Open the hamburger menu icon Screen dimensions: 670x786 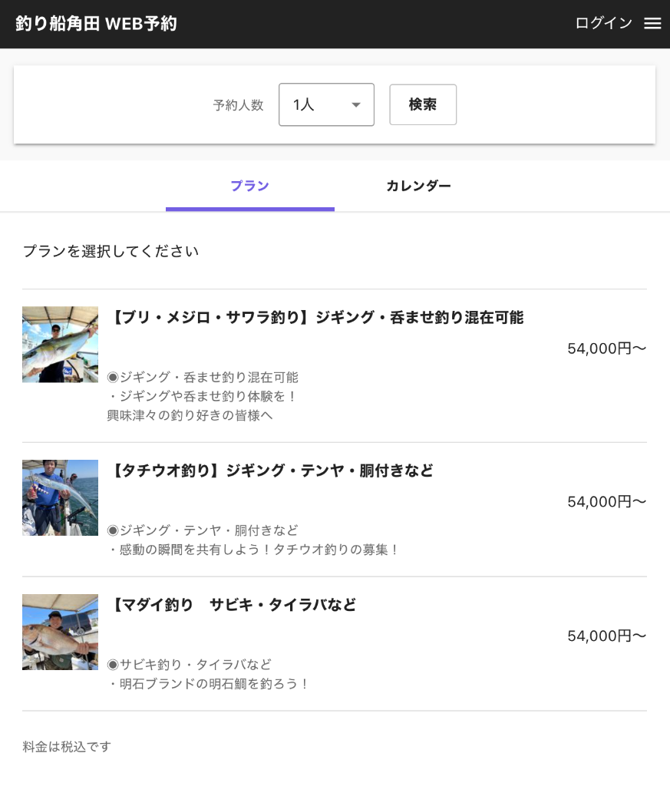coord(652,24)
